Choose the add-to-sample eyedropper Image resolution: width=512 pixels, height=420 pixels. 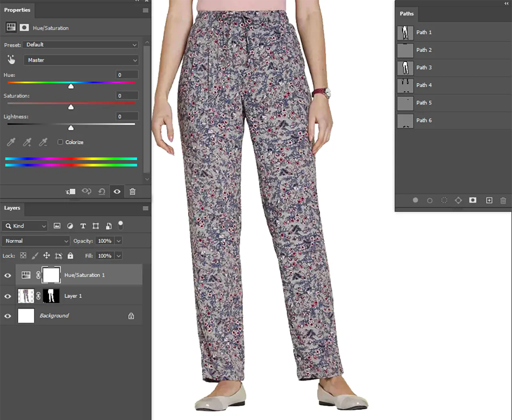pyautogui.click(x=27, y=142)
